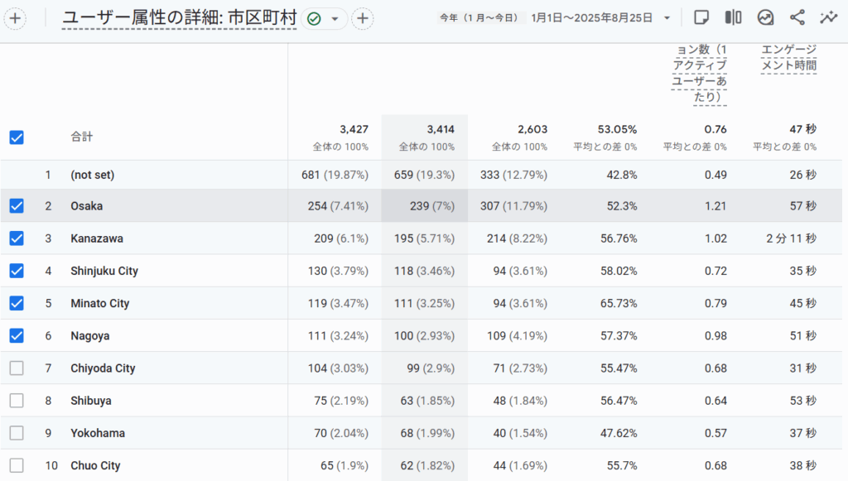Uncheck the Osaka row checkbox
848x481 pixels.
(x=17, y=205)
